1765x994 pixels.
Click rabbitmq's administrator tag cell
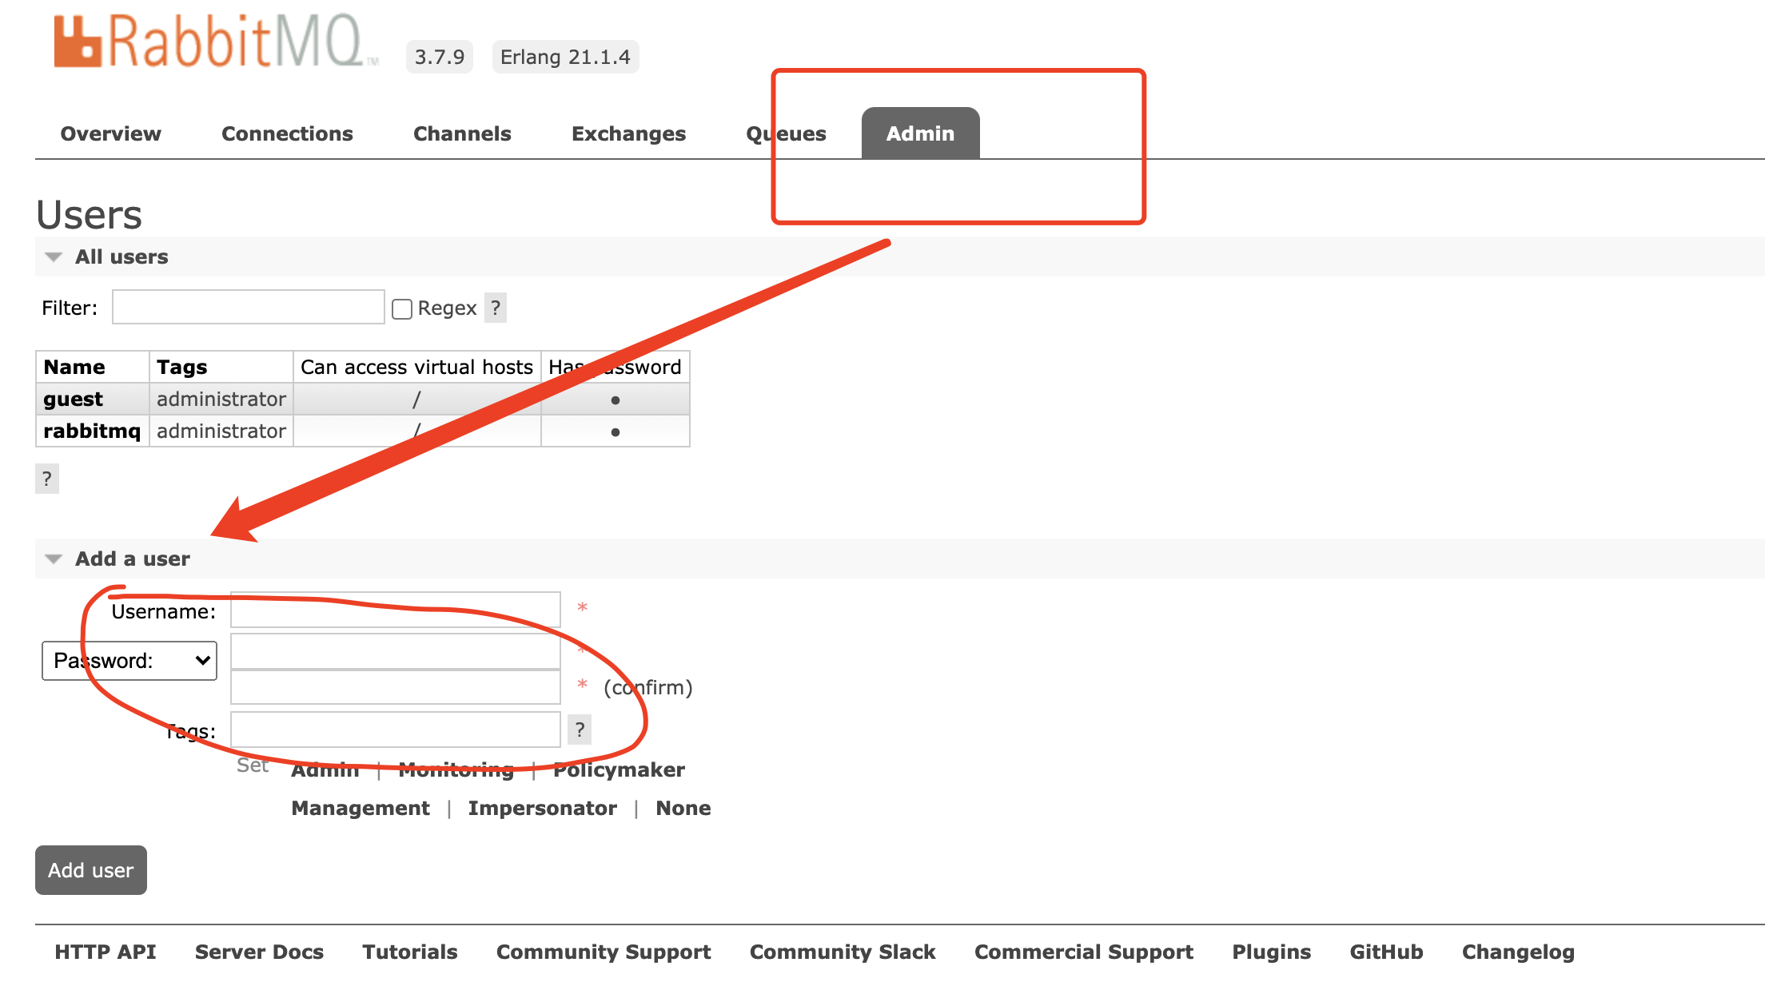click(221, 431)
